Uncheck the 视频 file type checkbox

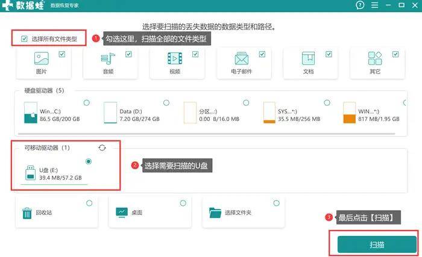tap(195, 54)
